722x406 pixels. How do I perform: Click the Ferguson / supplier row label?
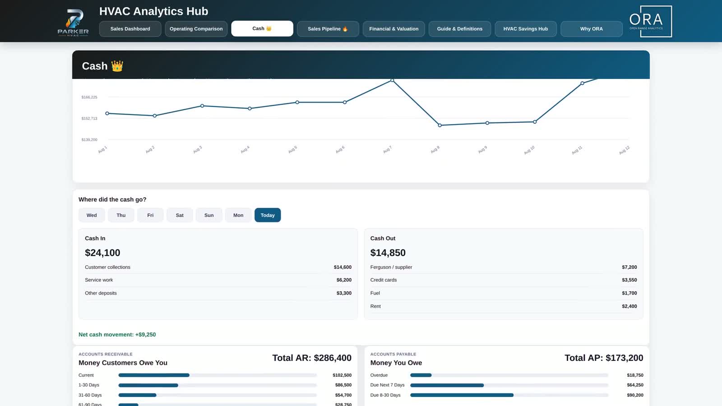click(391, 268)
